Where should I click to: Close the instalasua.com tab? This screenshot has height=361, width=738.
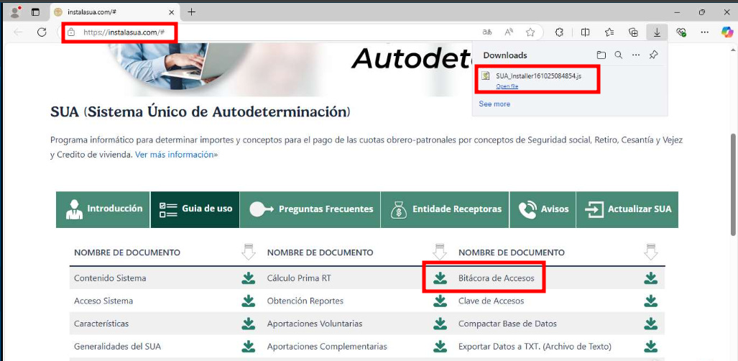[x=171, y=12]
